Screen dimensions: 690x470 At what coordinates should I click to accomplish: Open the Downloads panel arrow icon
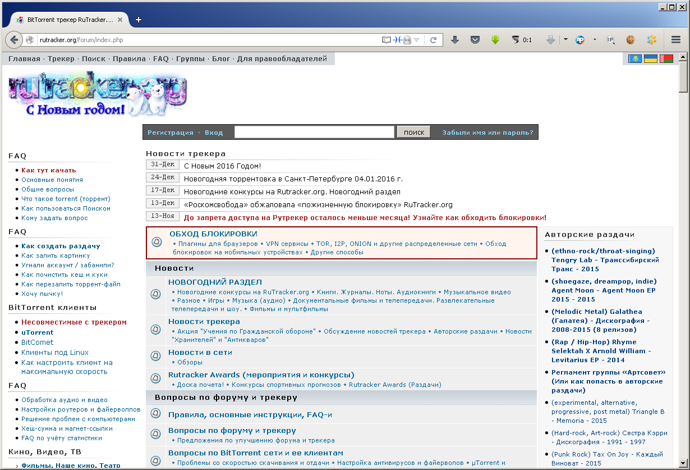click(455, 40)
